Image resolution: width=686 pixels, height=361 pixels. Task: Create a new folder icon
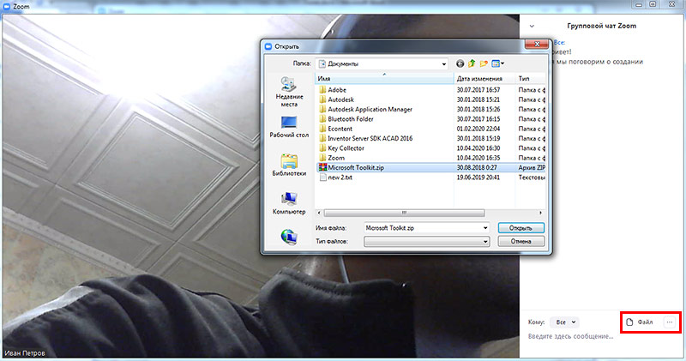click(484, 63)
